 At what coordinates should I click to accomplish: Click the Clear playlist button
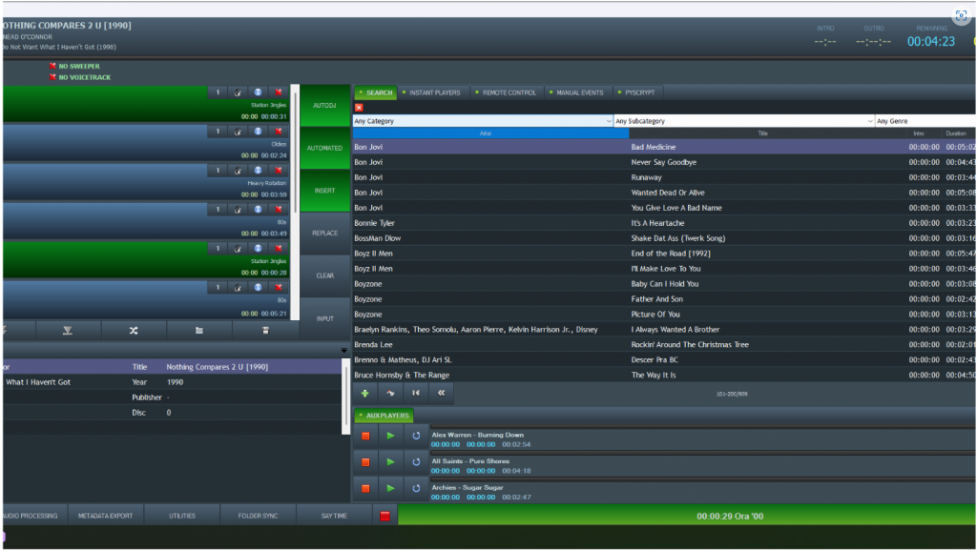324,275
